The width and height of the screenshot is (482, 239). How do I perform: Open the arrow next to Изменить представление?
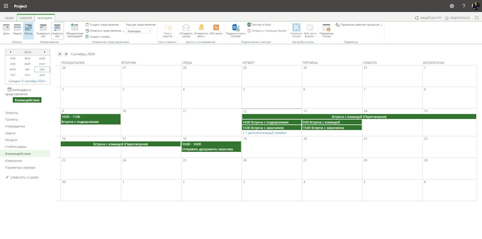(123, 31)
